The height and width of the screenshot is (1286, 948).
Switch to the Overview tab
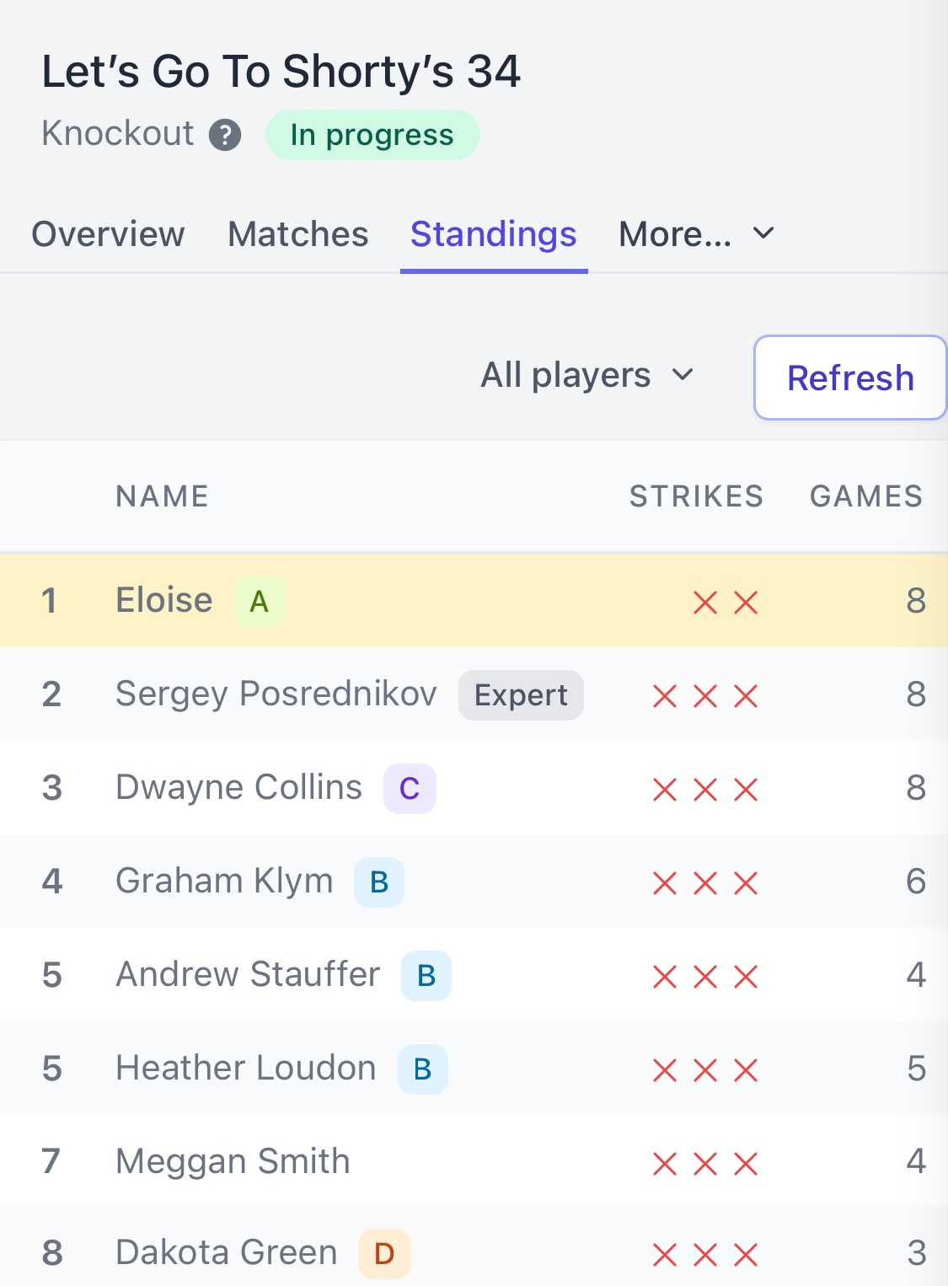click(x=108, y=234)
